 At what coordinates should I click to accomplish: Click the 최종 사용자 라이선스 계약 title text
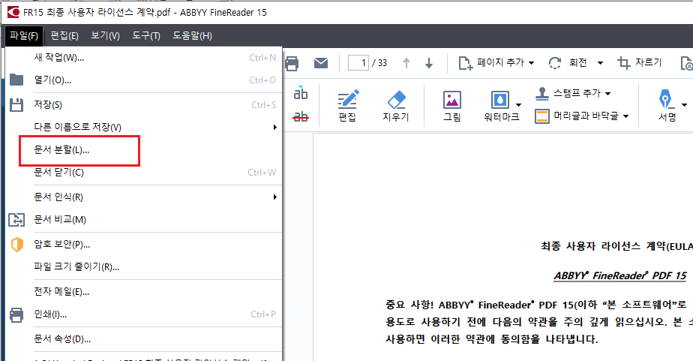(617, 246)
